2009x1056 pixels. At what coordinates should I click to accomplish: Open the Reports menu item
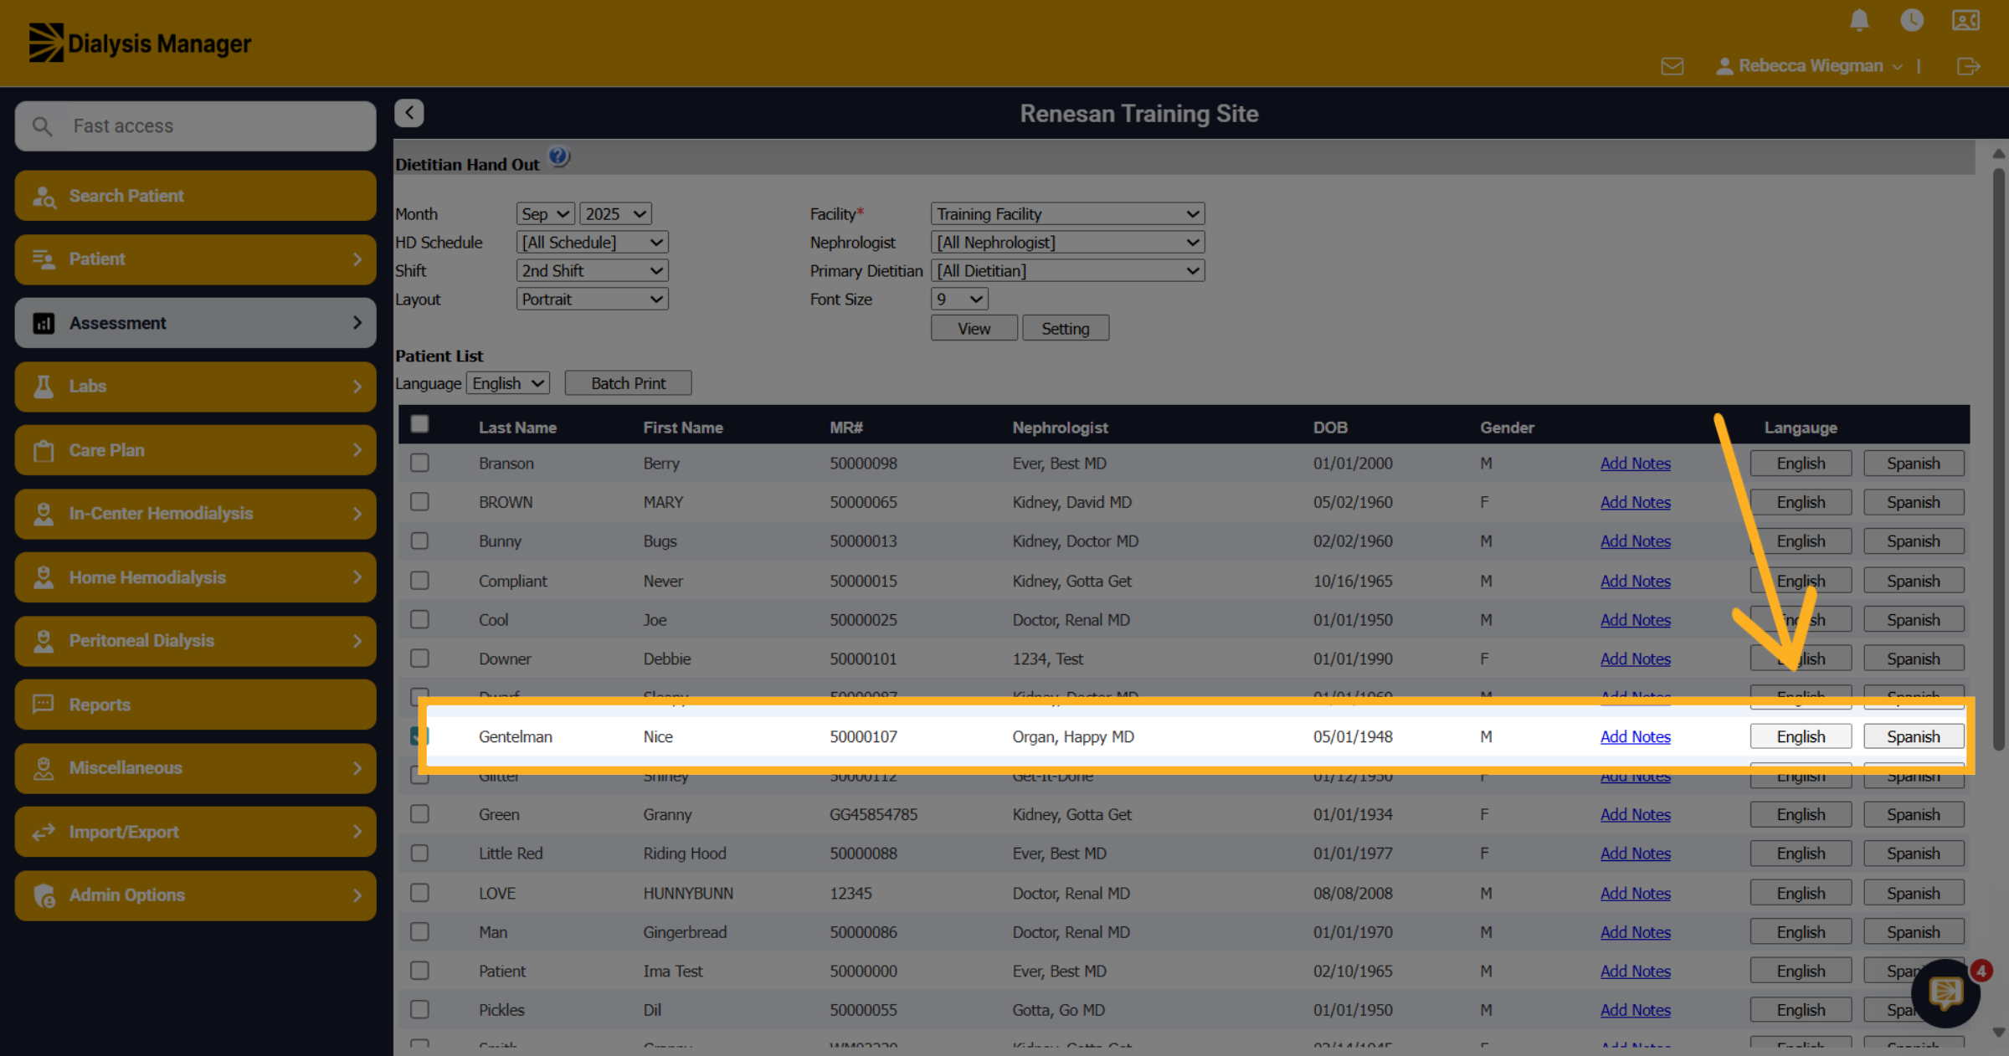pyautogui.click(x=195, y=705)
